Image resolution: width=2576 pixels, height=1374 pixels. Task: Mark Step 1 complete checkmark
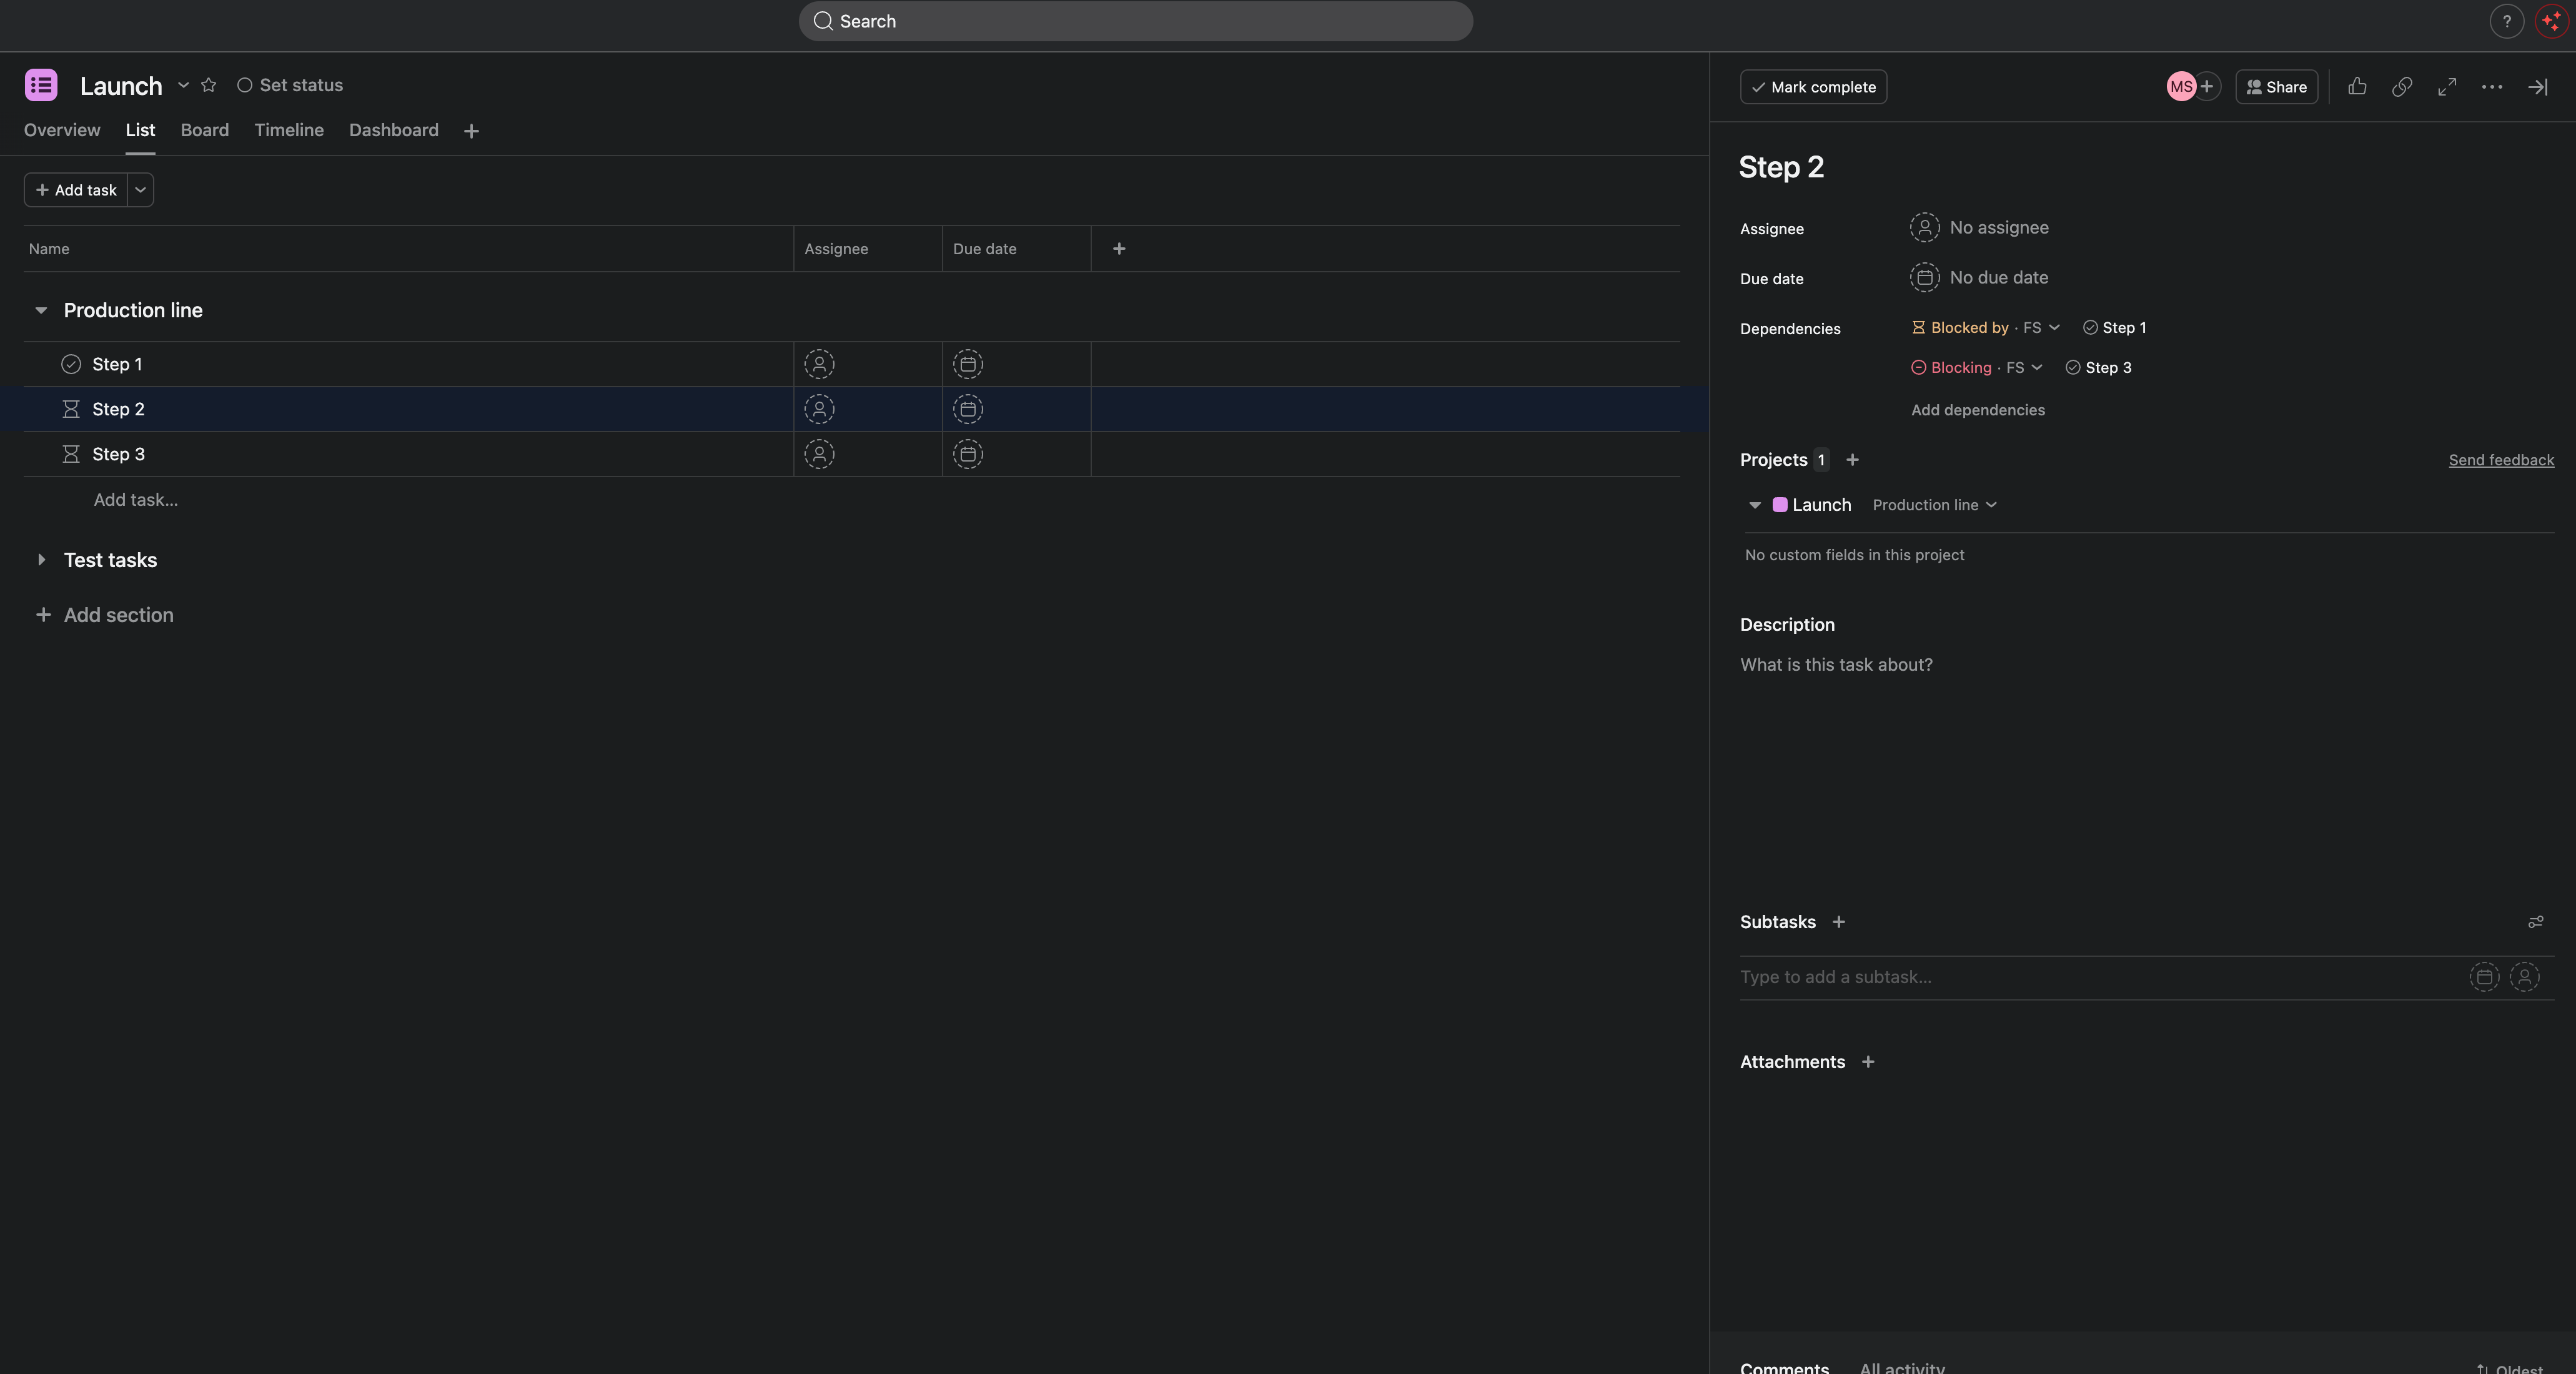click(71, 364)
